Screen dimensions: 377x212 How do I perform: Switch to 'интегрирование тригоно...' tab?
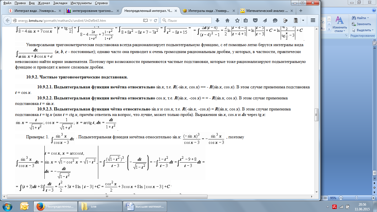(x=93, y=11)
